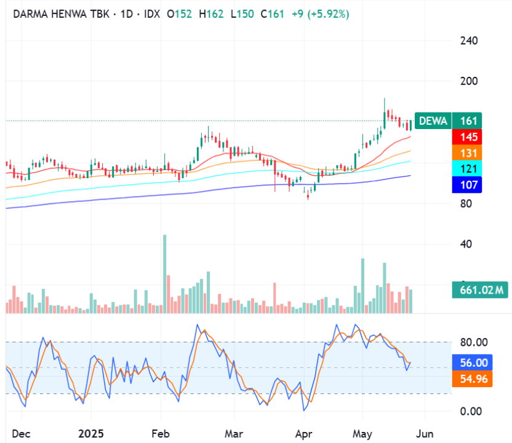Click the Mar date axis label
This screenshot has width=512, height=443.
point(234,434)
